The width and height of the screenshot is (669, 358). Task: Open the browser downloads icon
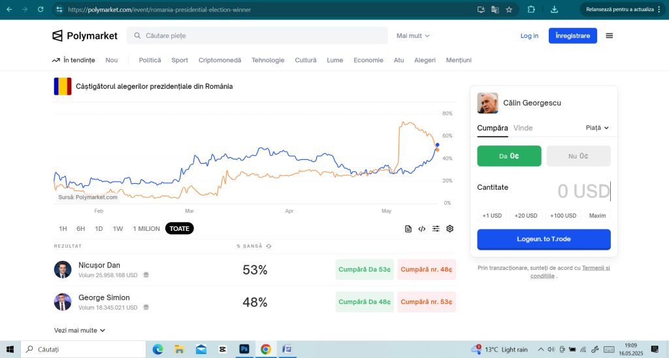[x=554, y=9]
